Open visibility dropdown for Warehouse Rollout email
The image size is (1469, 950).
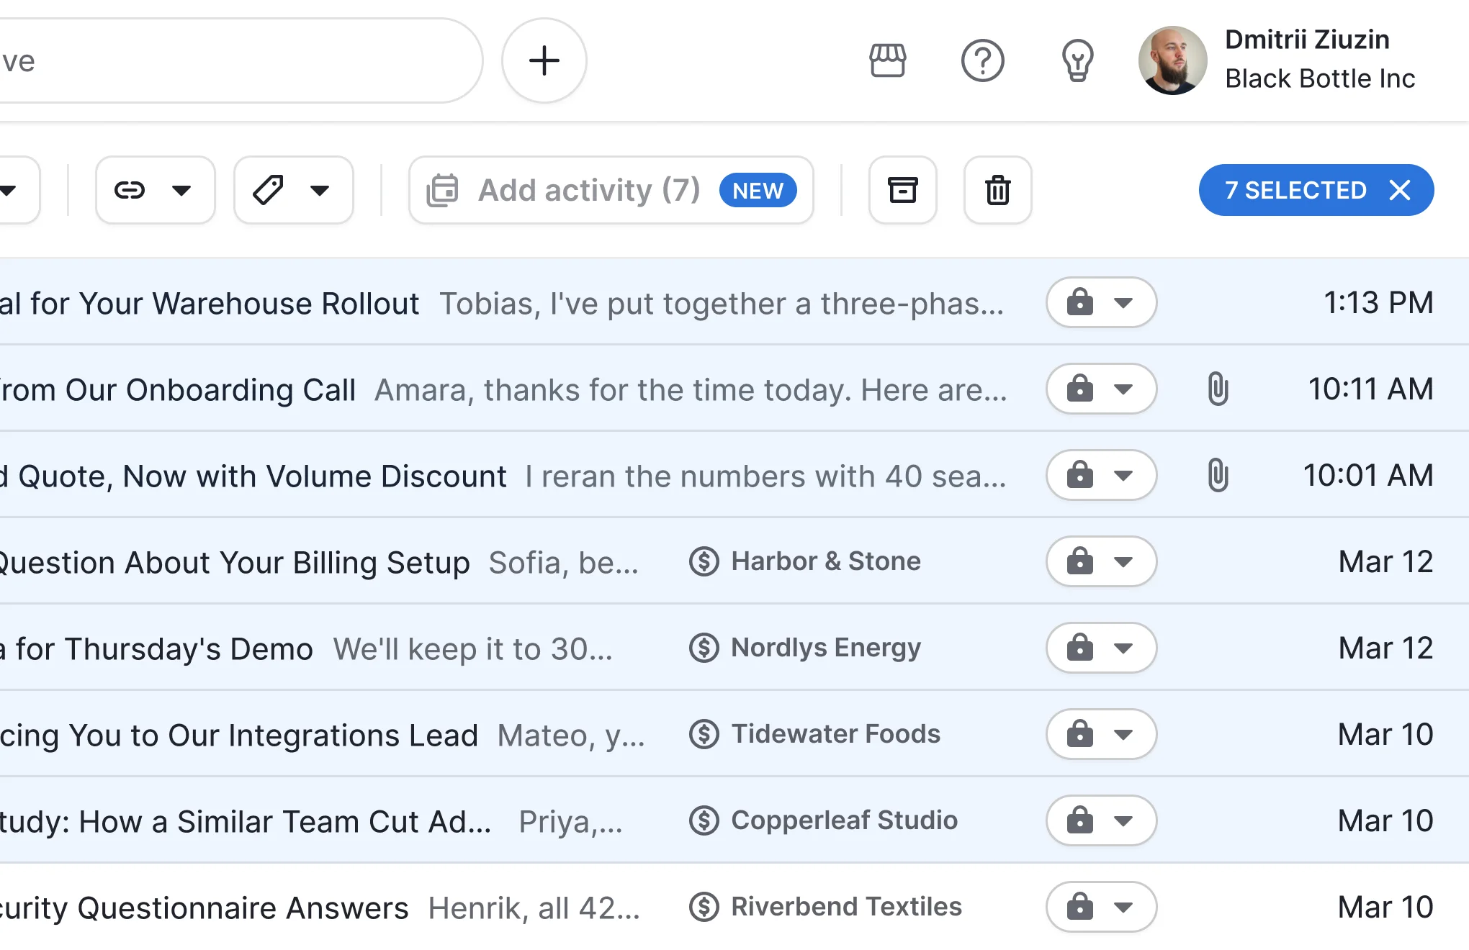click(x=1101, y=302)
